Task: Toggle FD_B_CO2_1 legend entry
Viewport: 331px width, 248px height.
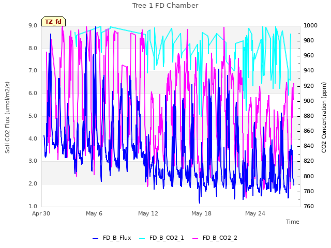Action: coord(161,238)
